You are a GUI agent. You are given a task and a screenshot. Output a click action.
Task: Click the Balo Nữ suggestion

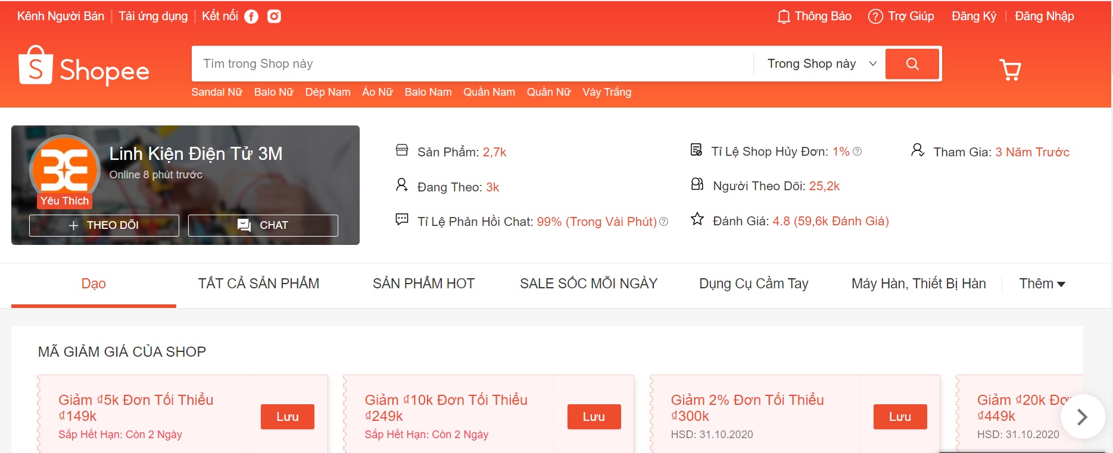[274, 92]
